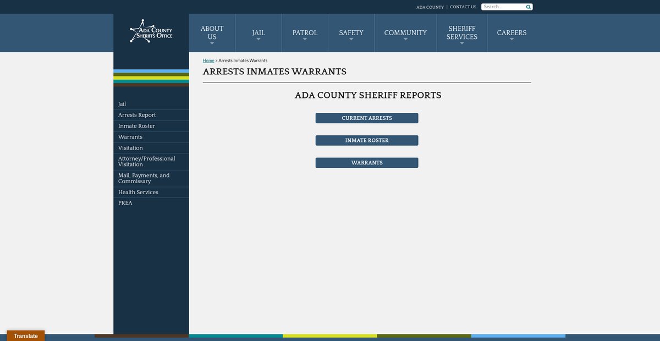660x341 pixels.
Task: Expand the dropdown arrow under ABOUT US
Action: (212, 43)
